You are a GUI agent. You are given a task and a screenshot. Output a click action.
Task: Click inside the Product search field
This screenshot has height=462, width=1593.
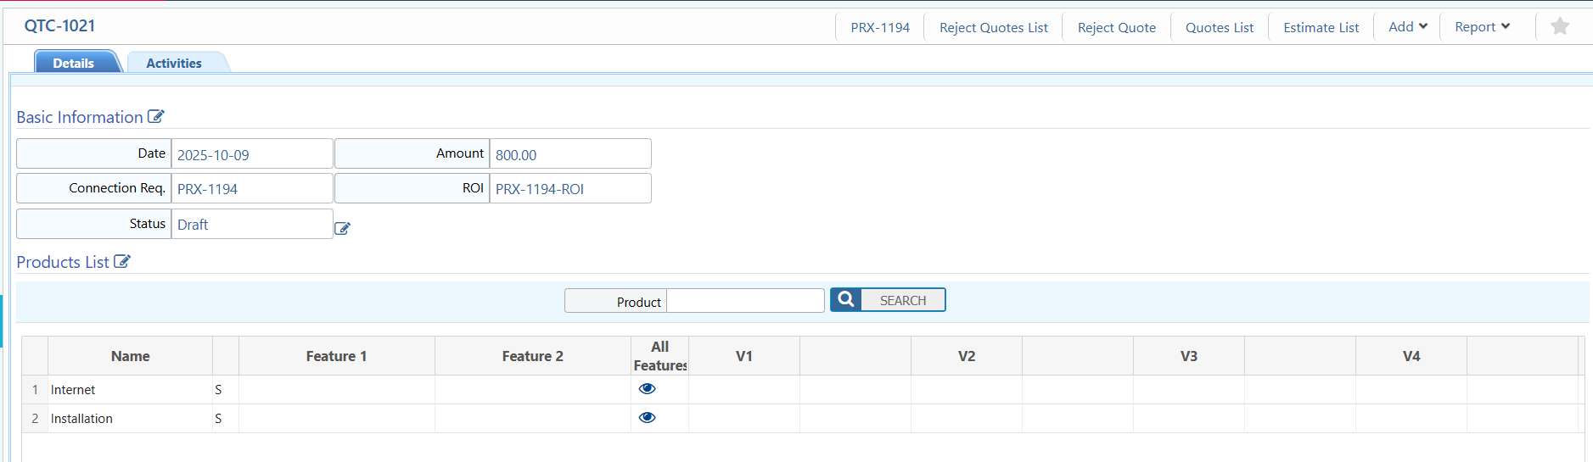pyautogui.click(x=744, y=301)
